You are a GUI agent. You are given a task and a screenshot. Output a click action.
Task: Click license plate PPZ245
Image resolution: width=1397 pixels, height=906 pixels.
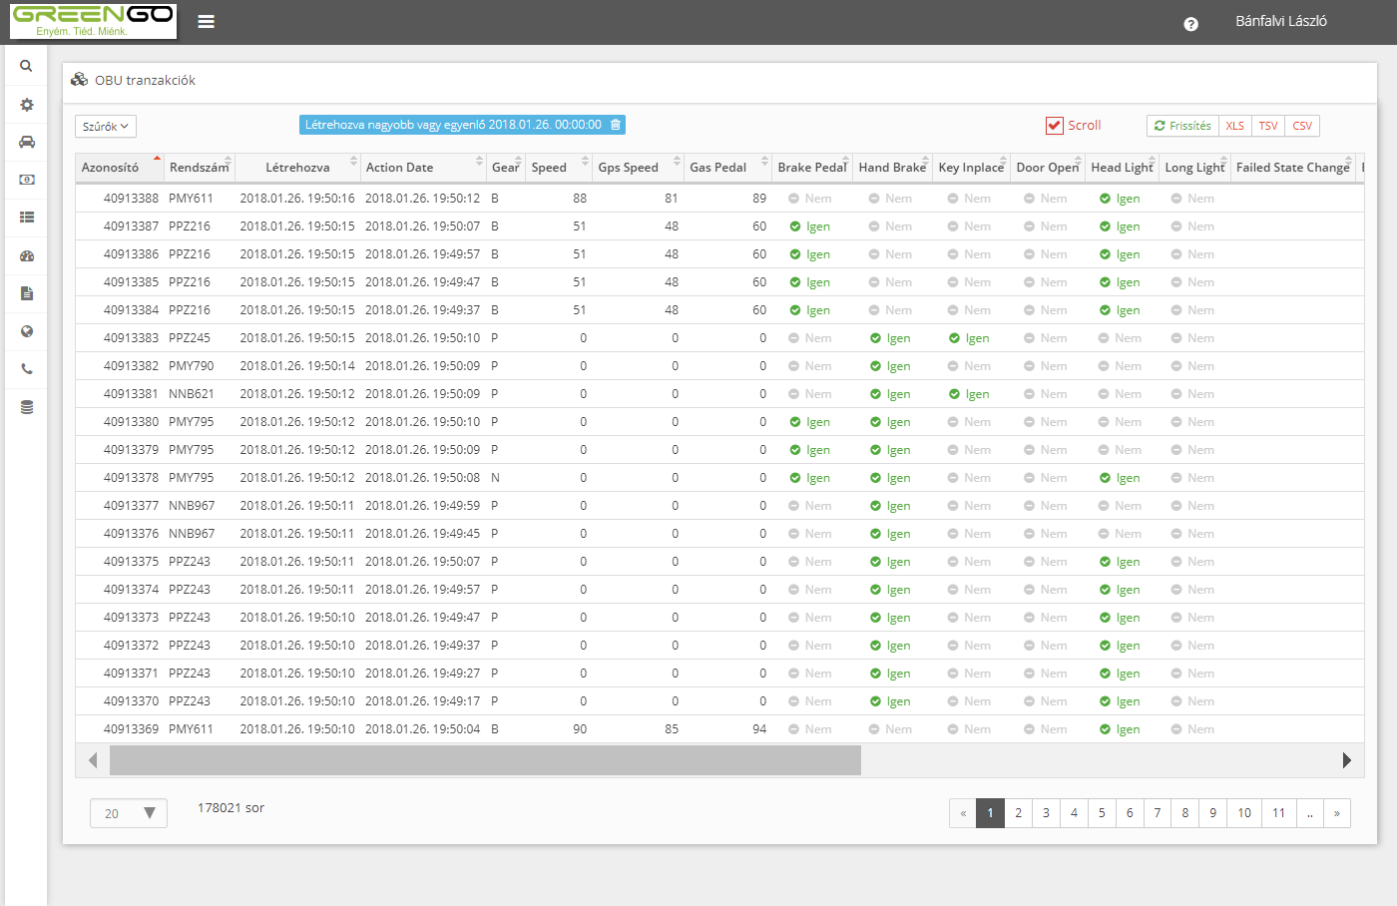(x=190, y=338)
